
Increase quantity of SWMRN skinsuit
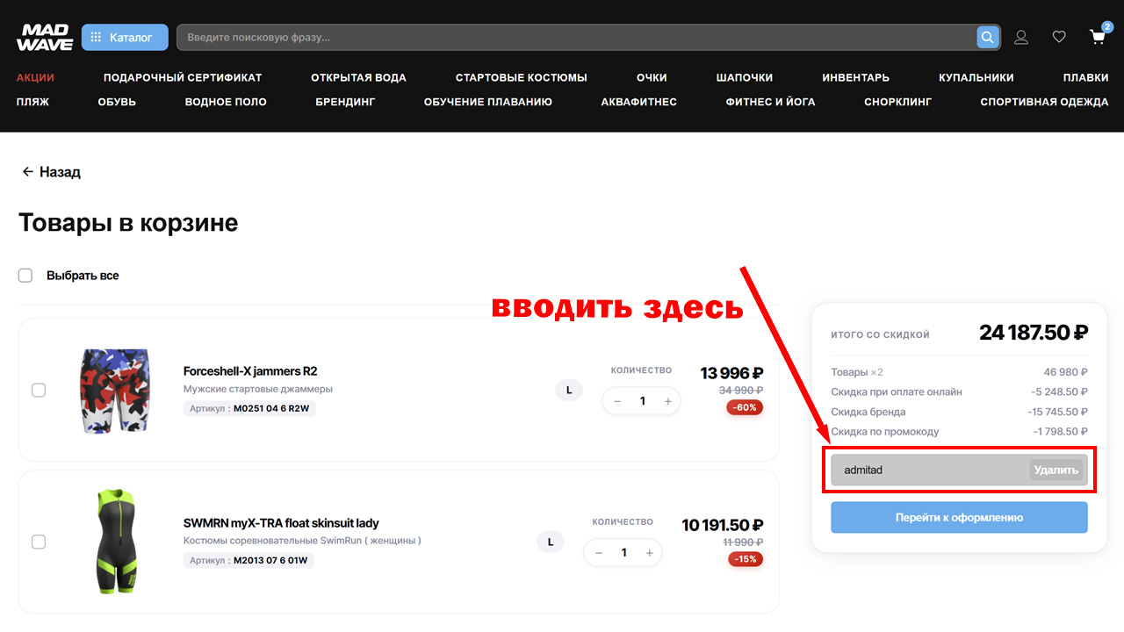(x=650, y=553)
